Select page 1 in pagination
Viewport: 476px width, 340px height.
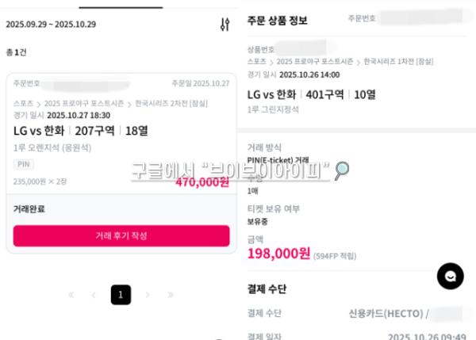click(x=121, y=295)
